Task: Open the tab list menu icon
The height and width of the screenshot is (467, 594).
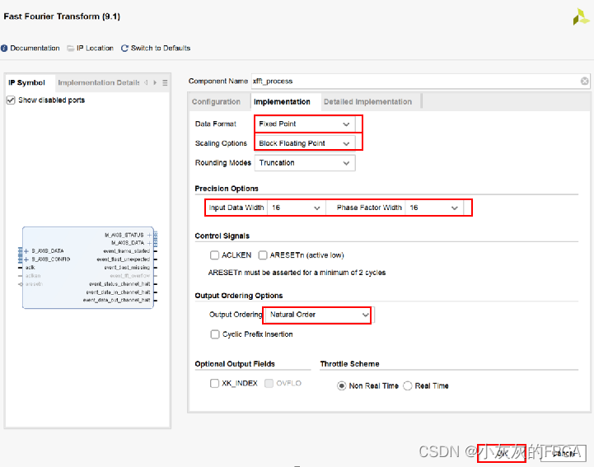Action: point(165,82)
